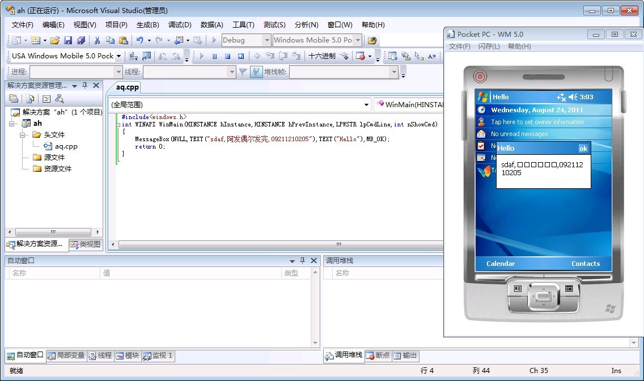The height and width of the screenshot is (381, 644).
Task: Undo the last edit with the undo arrow
Action: click(139, 40)
